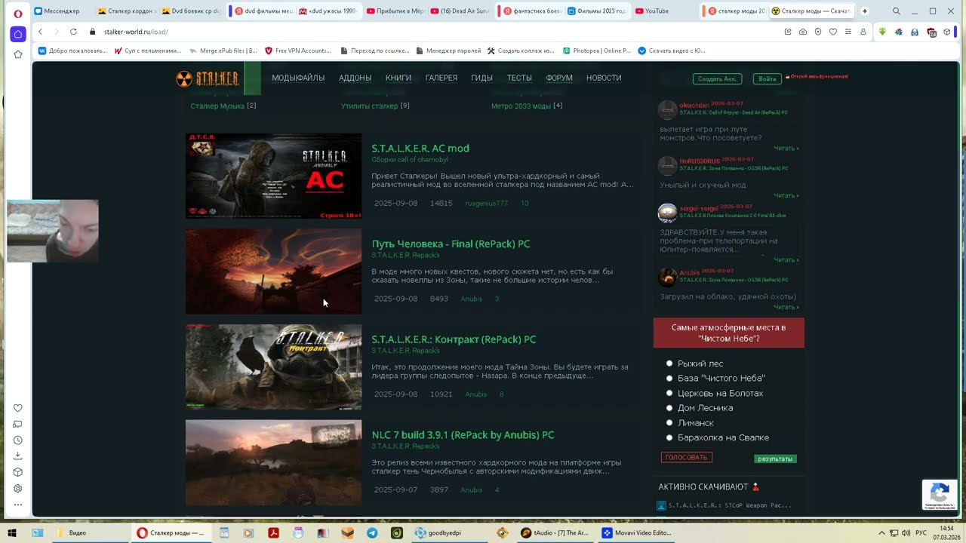966x543 pixels.
Task: Click browser tab search magnifier icon
Action: pos(896,11)
